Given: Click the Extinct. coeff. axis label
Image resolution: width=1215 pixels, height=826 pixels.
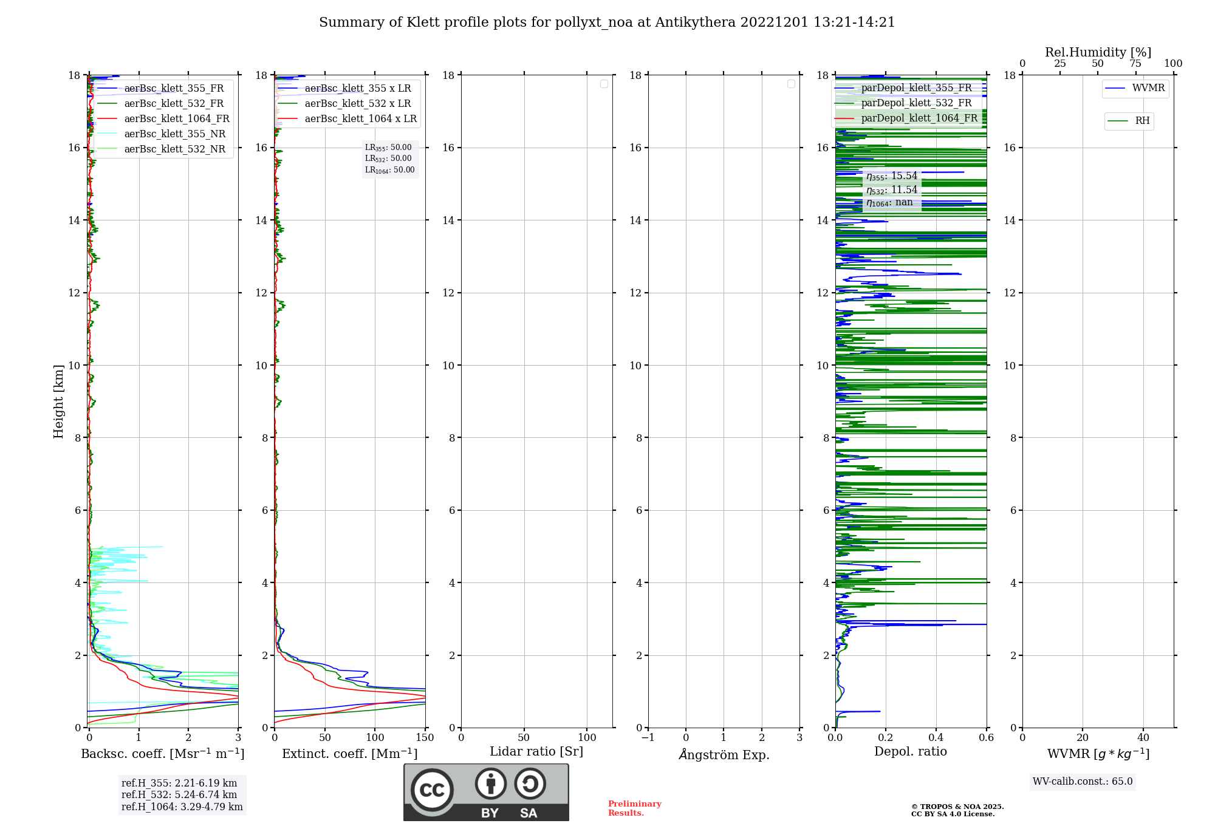Looking at the screenshot, I should coord(350,754).
